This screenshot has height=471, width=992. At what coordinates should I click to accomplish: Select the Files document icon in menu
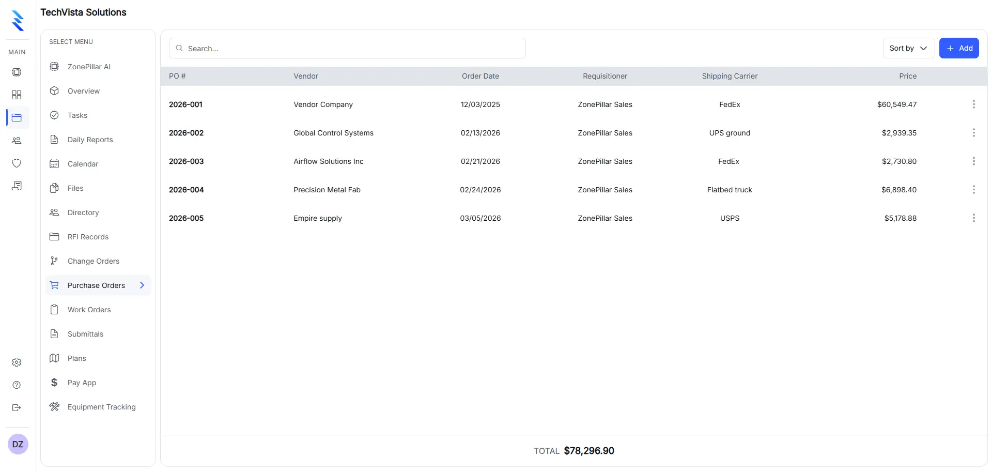pyautogui.click(x=54, y=188)
